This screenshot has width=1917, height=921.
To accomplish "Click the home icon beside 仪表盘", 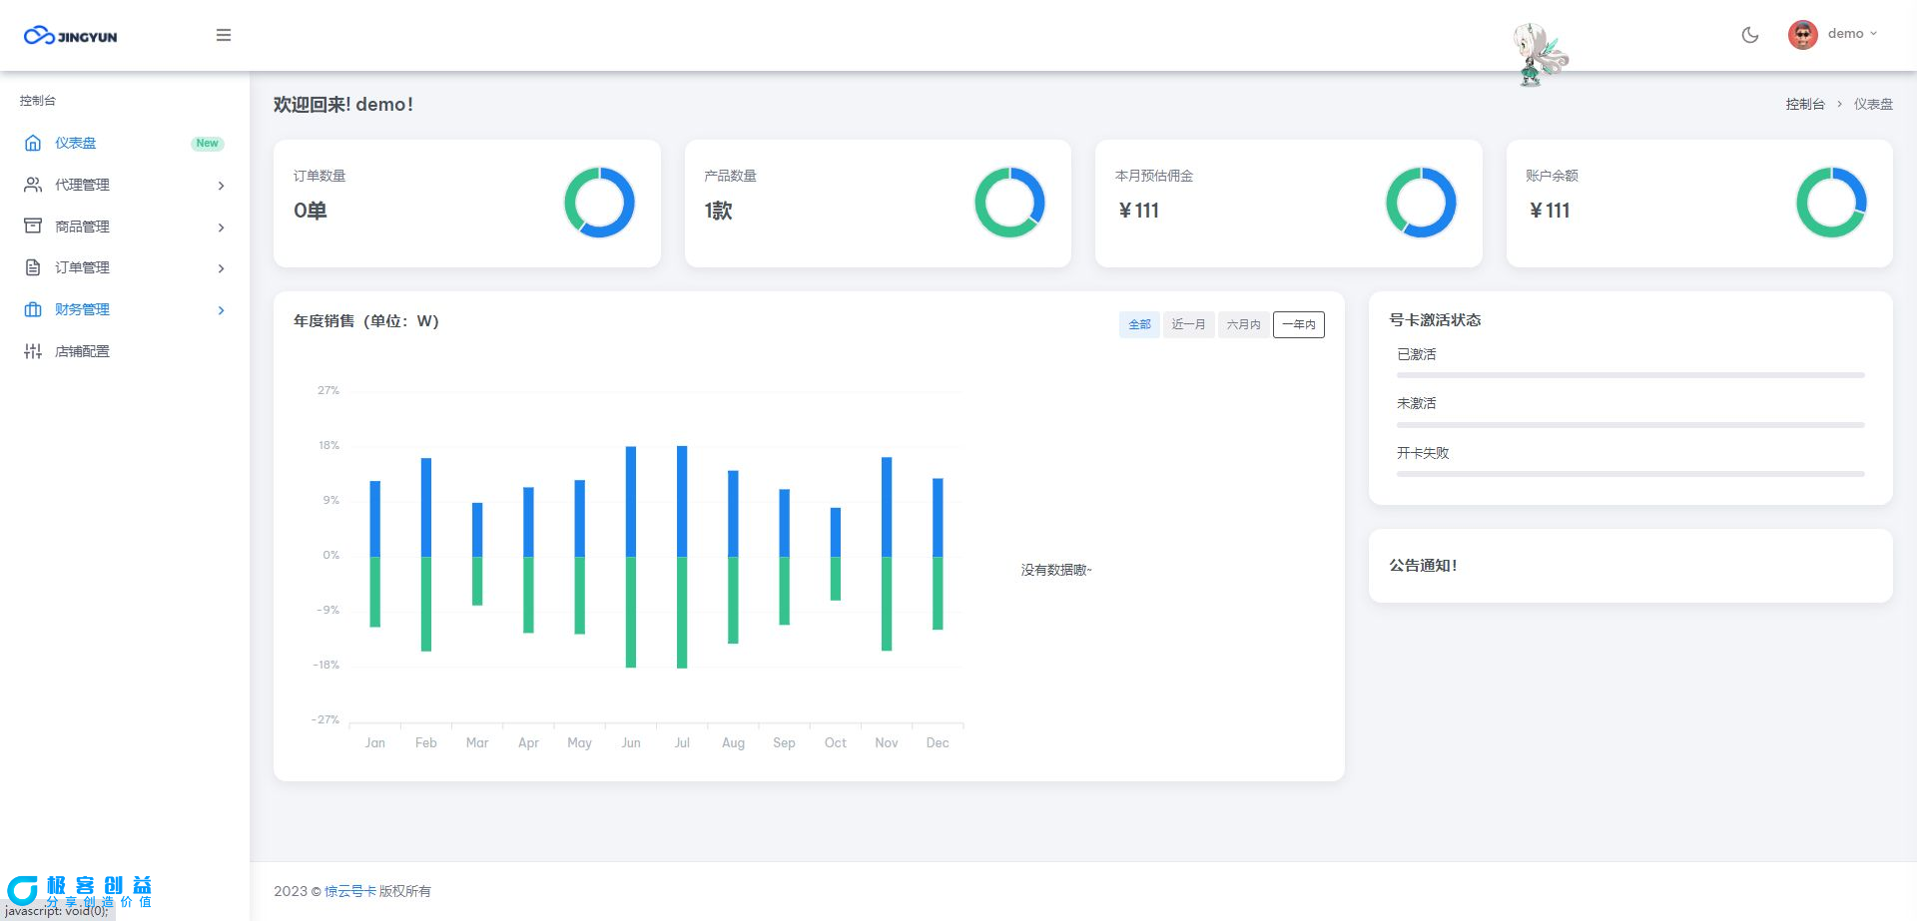I will tap(33, 143).
